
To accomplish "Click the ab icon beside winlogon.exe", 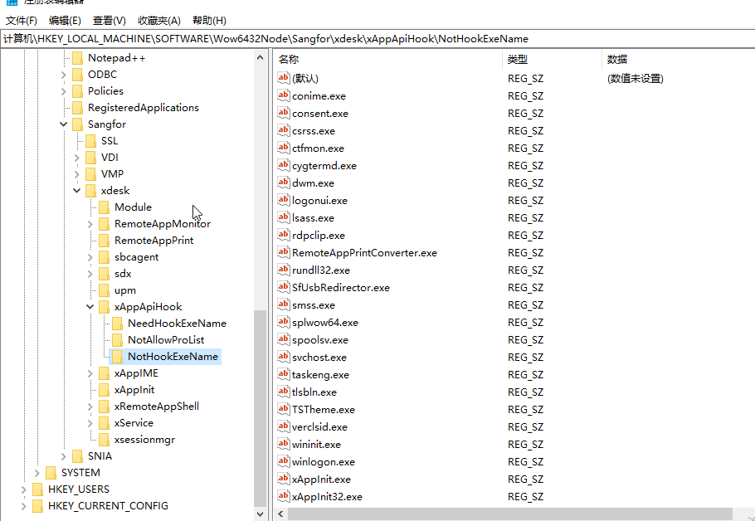I will point(285,461).
